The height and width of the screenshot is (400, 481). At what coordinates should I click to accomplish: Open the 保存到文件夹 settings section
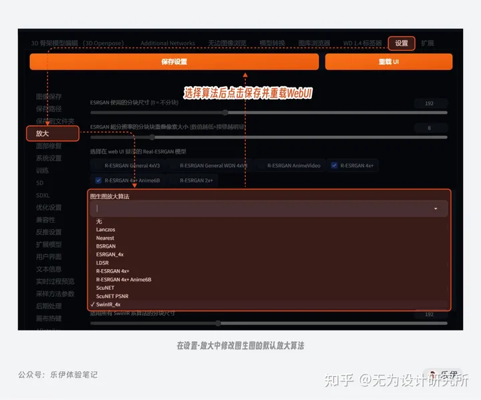55,121
